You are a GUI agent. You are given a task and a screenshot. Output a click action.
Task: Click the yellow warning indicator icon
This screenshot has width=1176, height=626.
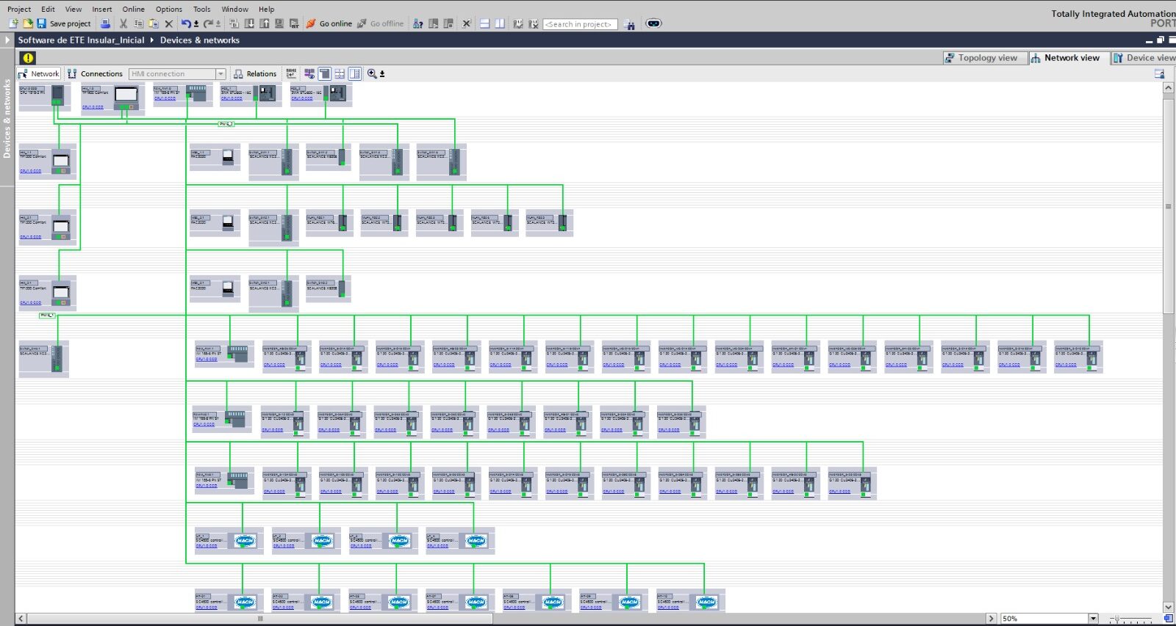[x=28, y=57]
